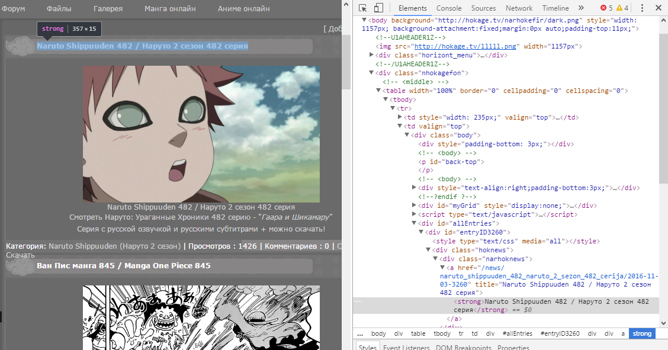Collapse the div class body node
Viewport: 668px width, 350px height.
pyautogui.click(x=407, y=135)
